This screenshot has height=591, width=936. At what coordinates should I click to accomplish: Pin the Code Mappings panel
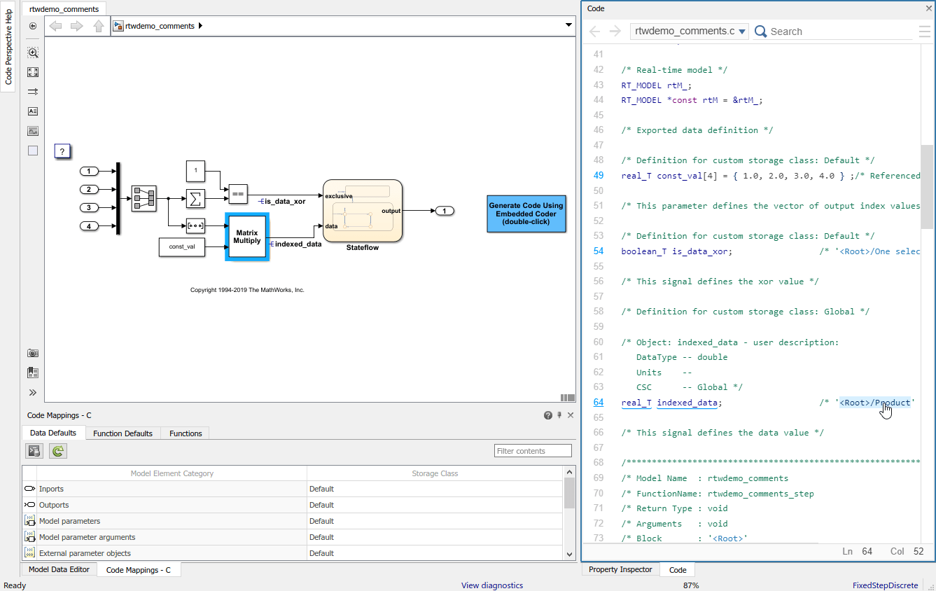(558, 415)
